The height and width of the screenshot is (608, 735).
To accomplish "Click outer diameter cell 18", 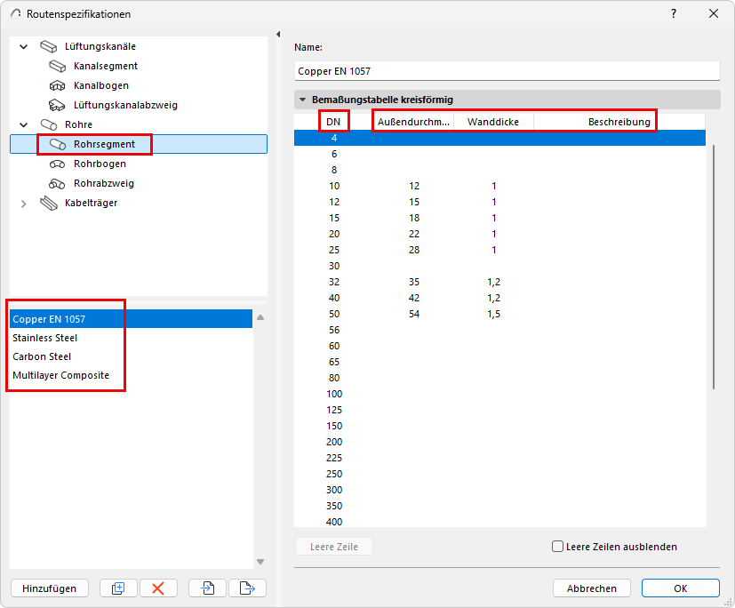I will coord(414,218).
